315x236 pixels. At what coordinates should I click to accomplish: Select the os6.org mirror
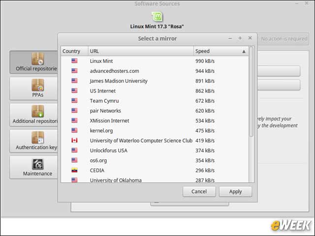pyautogui.click(x=155, y=160)
